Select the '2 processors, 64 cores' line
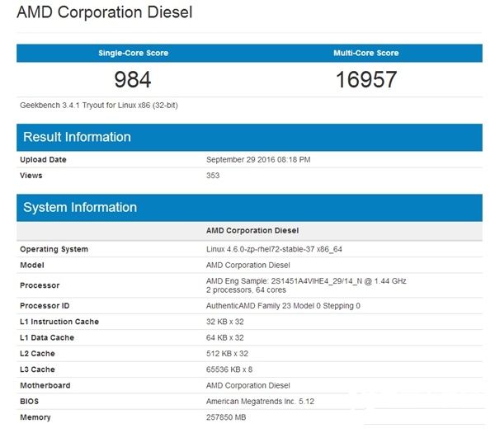Viewport: 495px width, 433px height. coord(246,290)
